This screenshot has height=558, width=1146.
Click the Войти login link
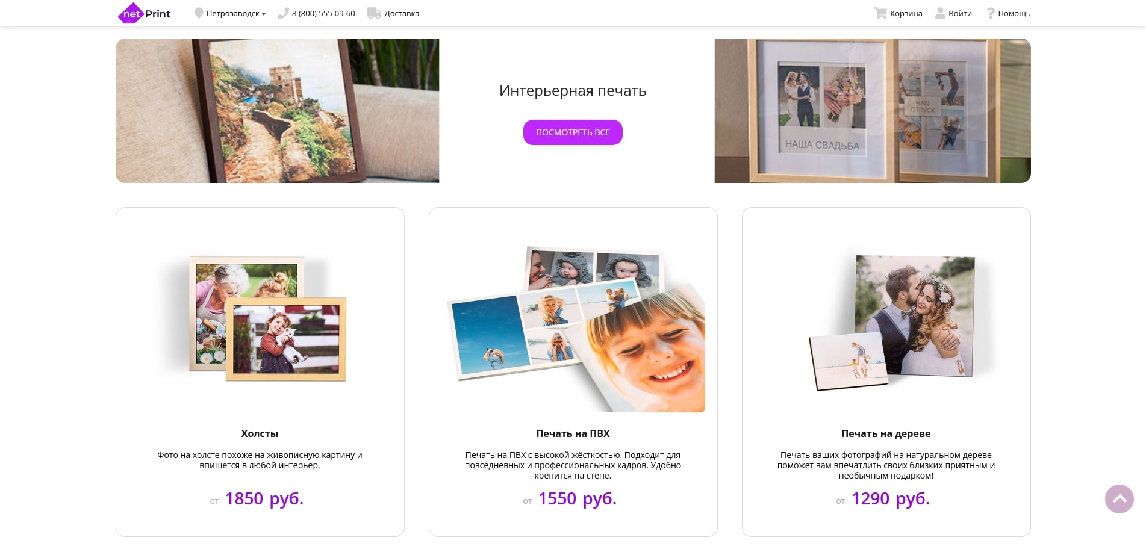960,13
